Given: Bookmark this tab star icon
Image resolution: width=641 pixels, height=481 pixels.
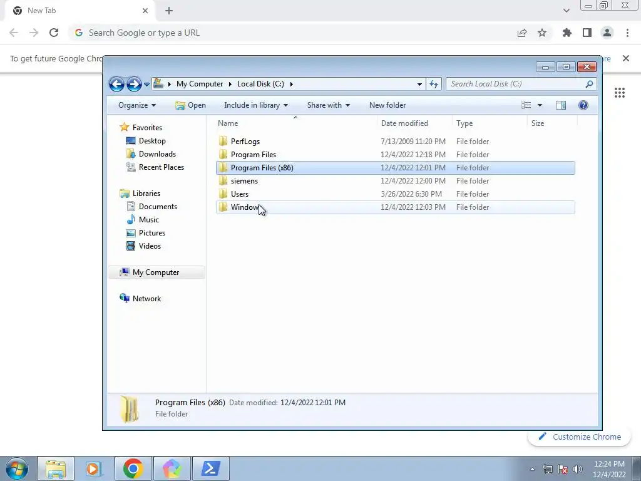Looking at the screenshot, I should point(542,33).
